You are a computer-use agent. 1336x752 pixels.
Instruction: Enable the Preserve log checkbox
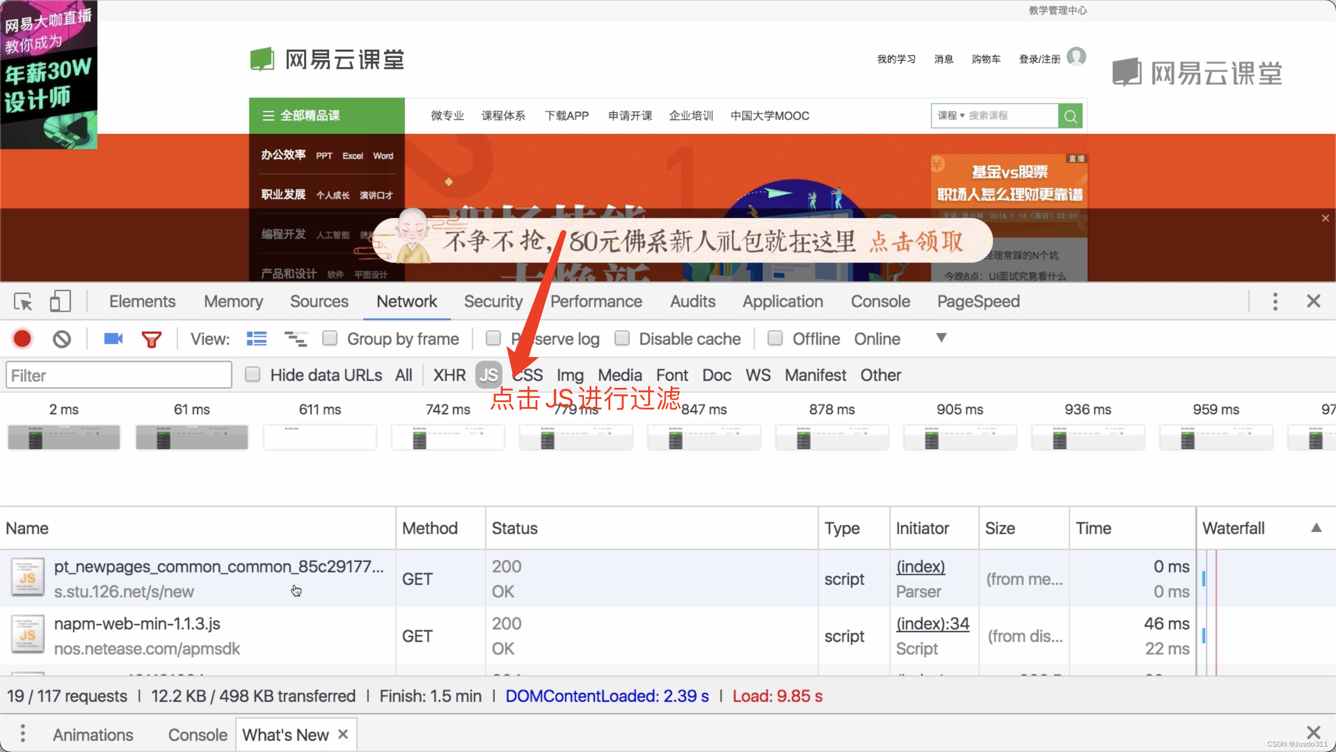(493, 338)
